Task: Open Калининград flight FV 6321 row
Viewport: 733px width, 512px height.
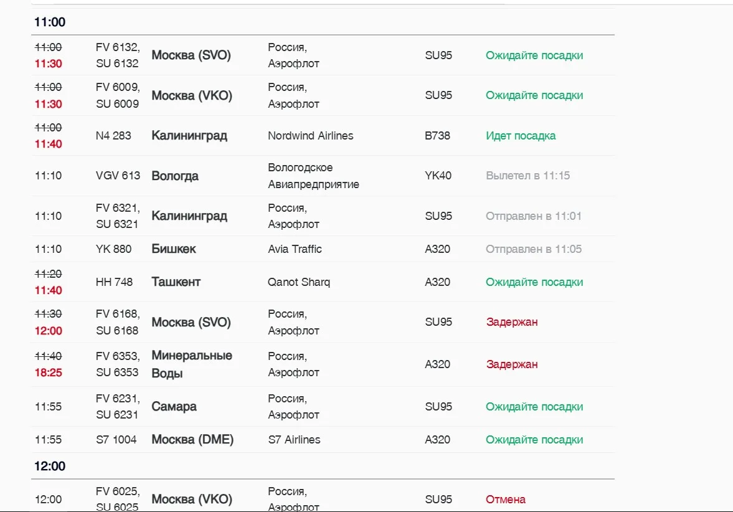Action: pos(323,216)
